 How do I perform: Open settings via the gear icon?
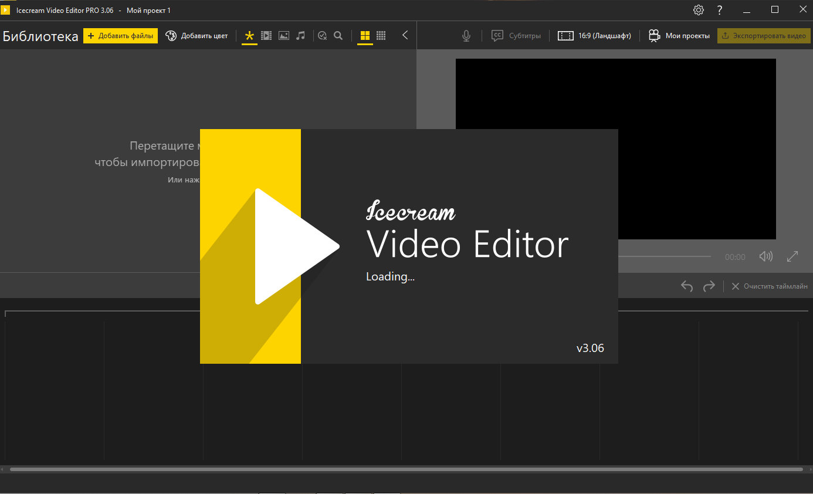pos(698,10)
